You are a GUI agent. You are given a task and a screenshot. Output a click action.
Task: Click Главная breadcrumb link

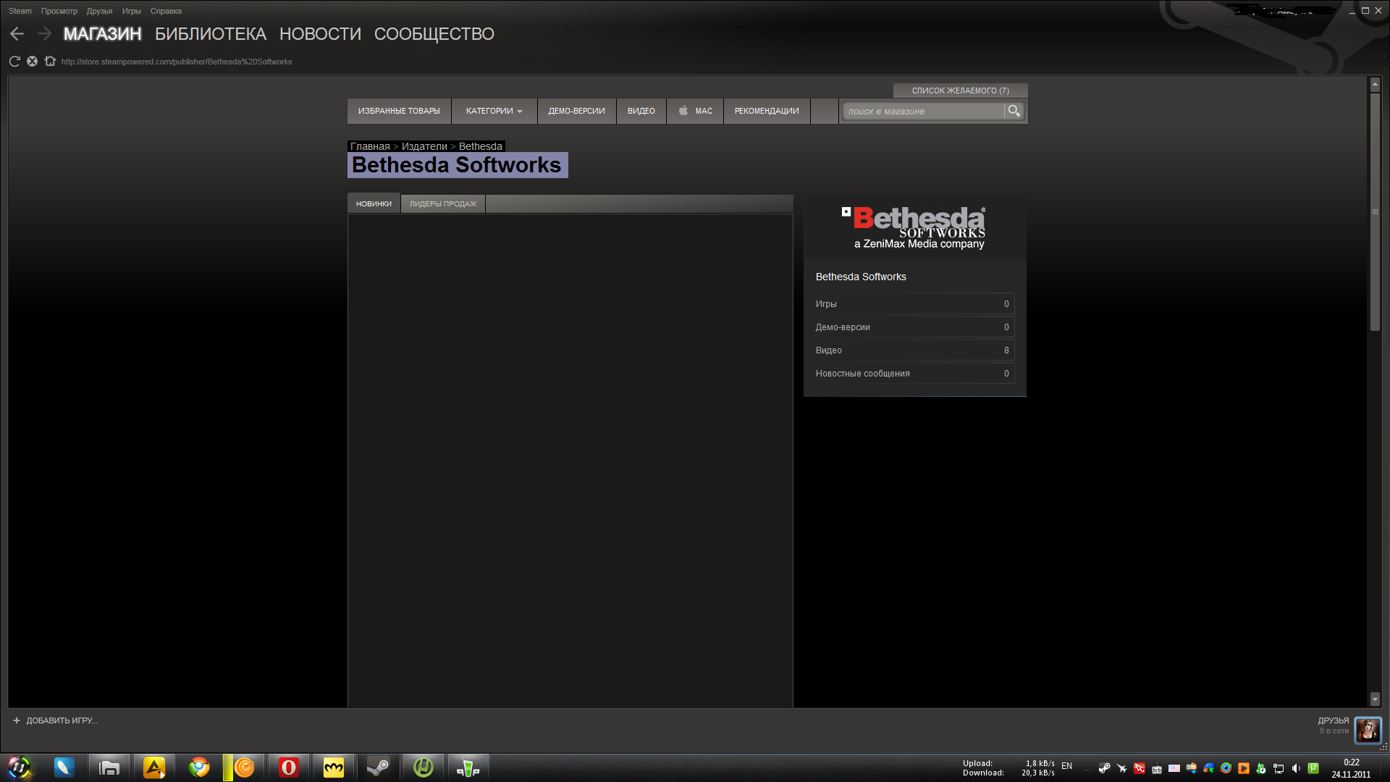click(x=370, y=146)
